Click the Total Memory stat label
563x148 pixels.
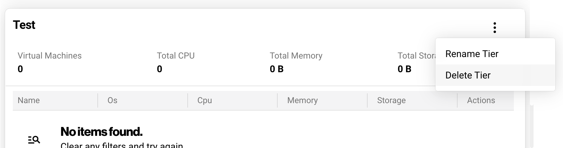tap(296, 56)
